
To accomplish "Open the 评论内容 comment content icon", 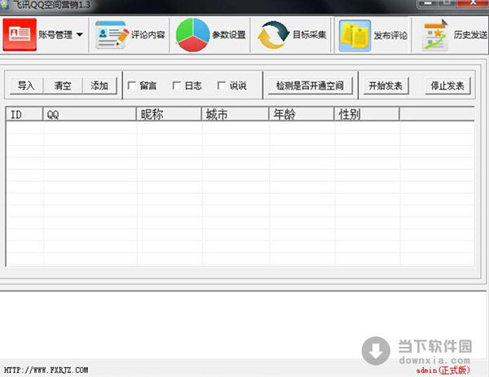I will (x=112, y=35).
